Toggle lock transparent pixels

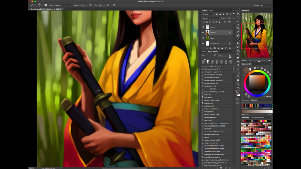pyautogui.click(x=207, y=22)
